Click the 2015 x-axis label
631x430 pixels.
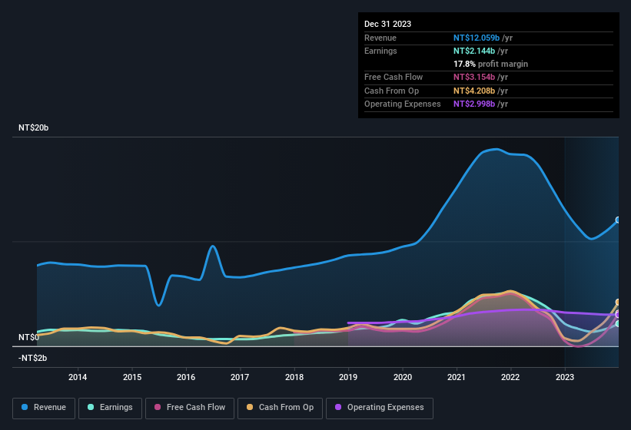tap(132, 377)
